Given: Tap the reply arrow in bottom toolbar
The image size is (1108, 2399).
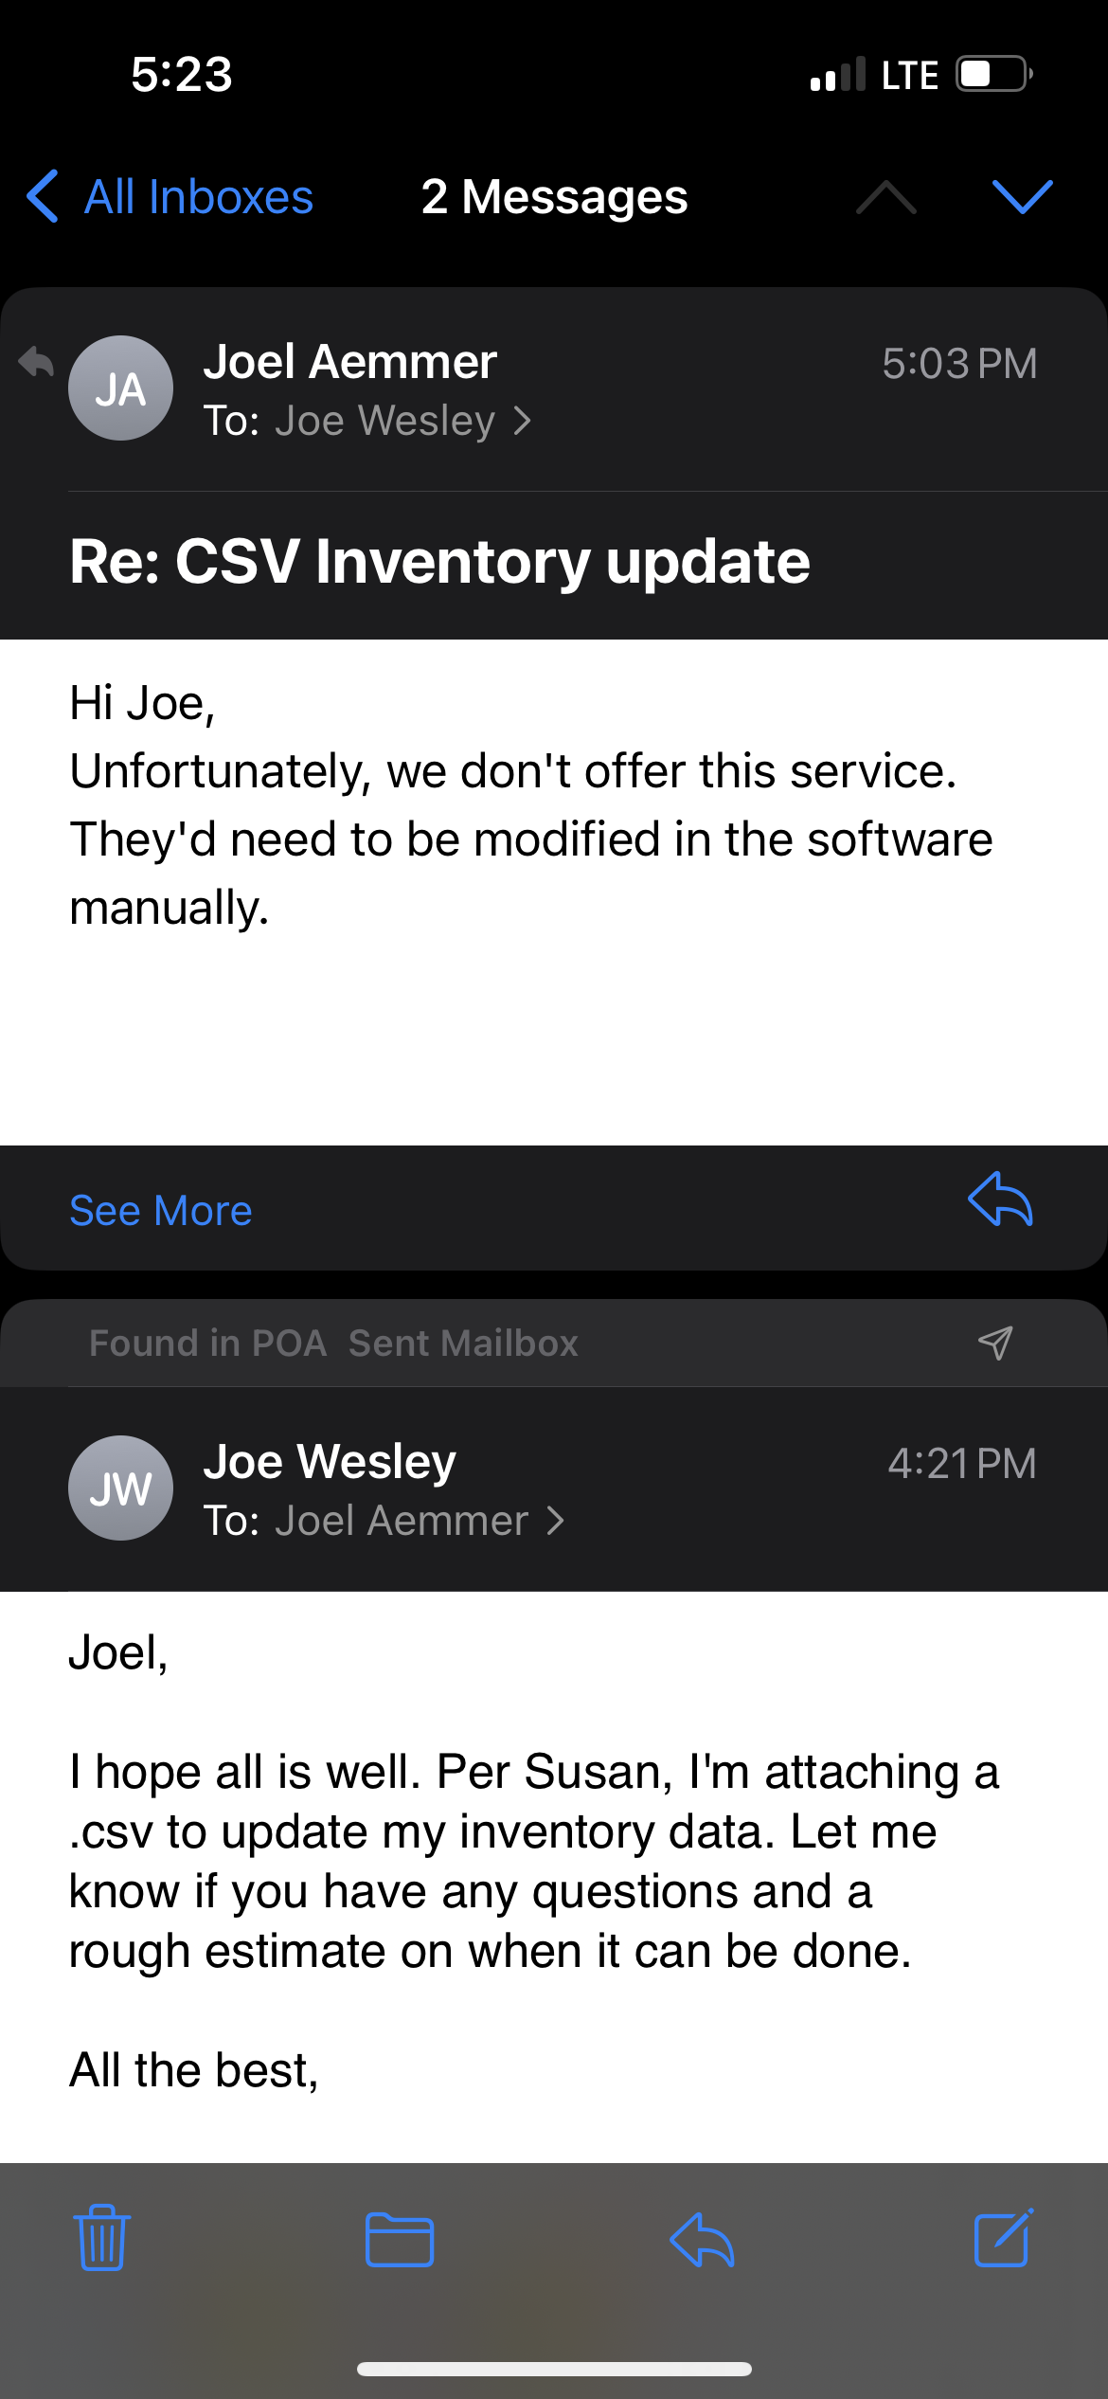Looking at the screenshot, I should (x=702, y=2240).
